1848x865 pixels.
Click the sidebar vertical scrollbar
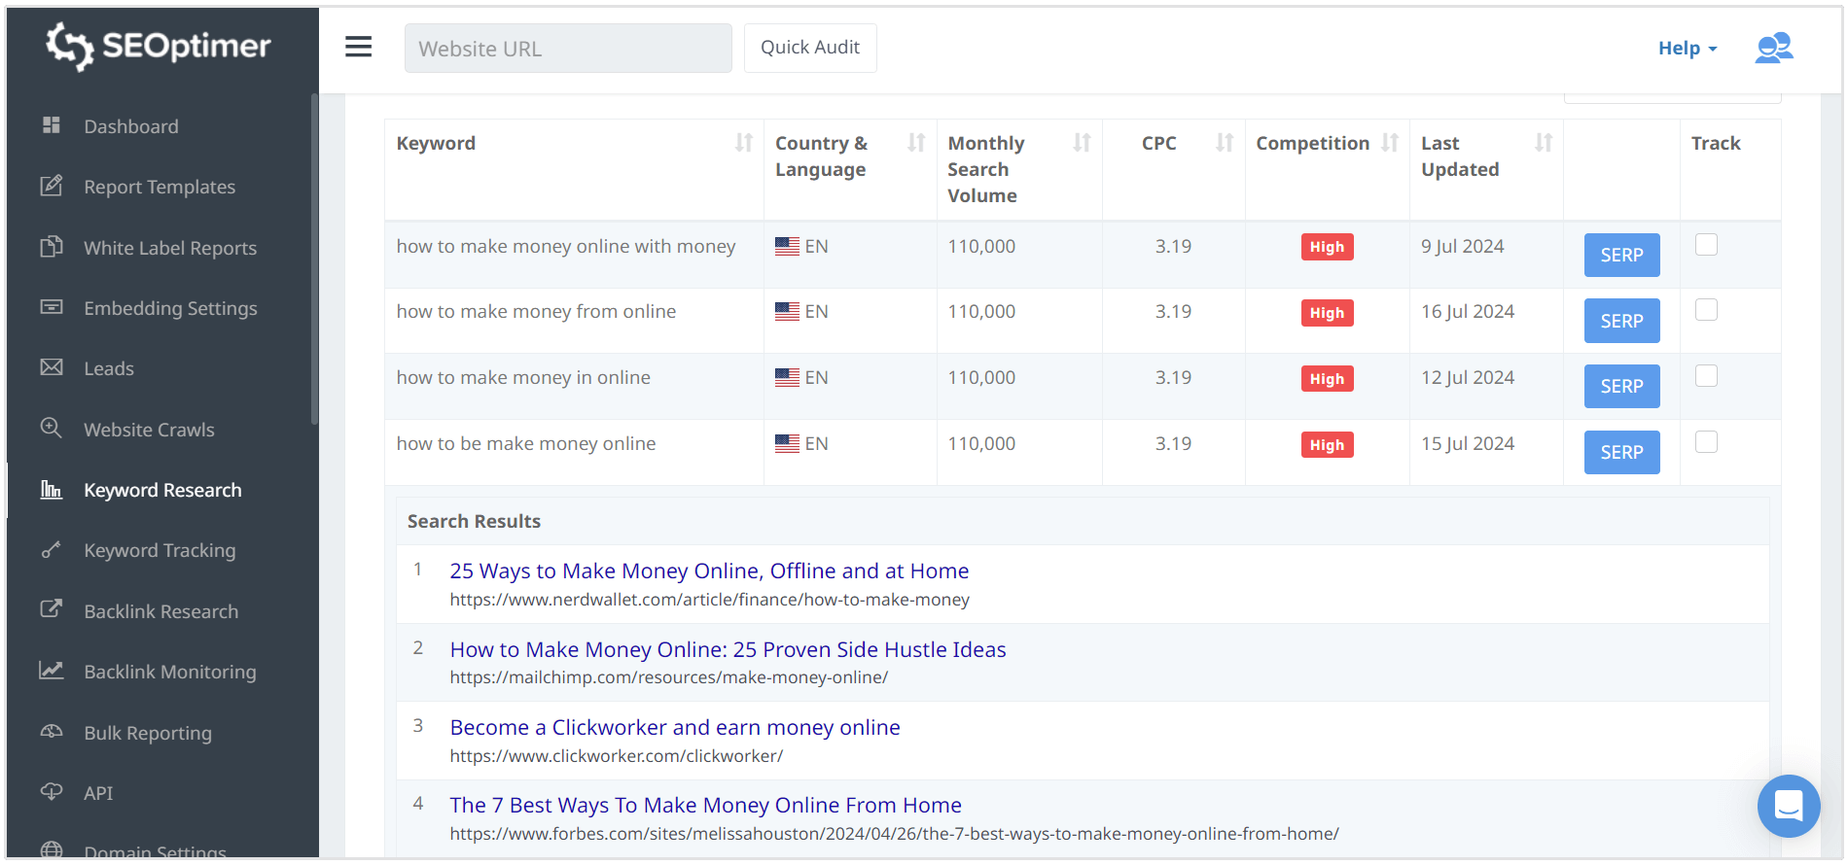click(x=314, y=259)
